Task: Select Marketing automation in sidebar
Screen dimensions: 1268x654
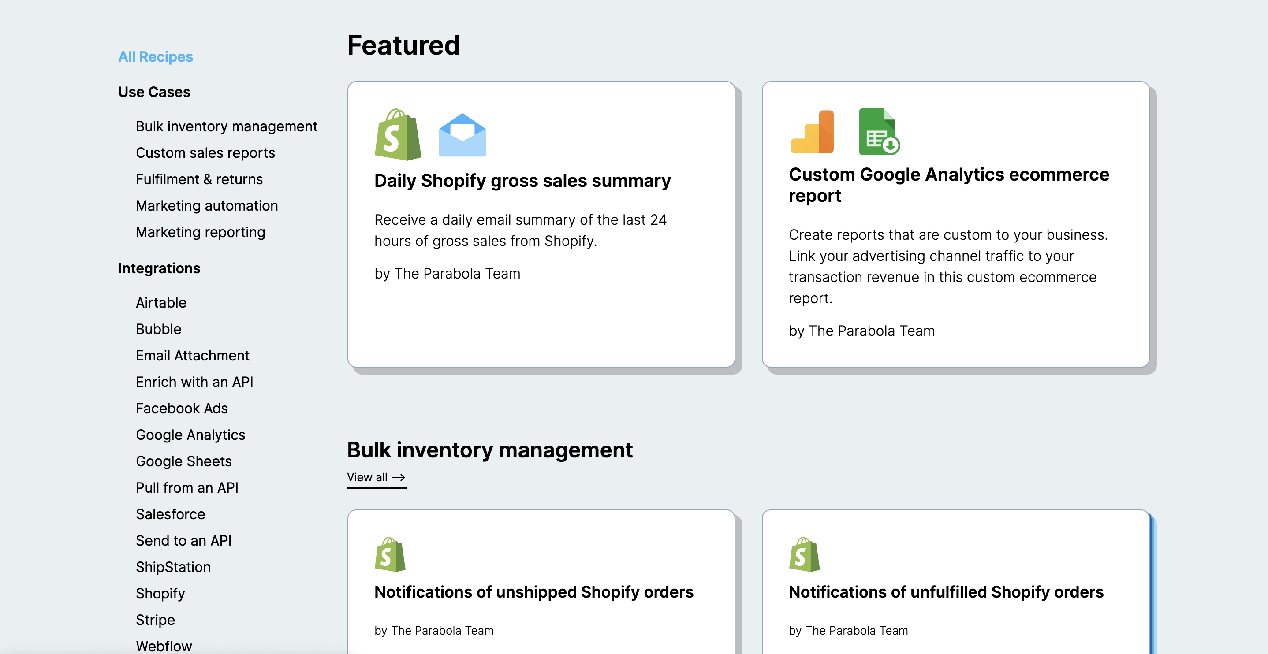Action: point(207,206)
